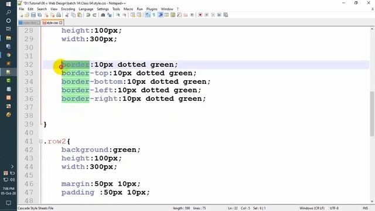Screen dimensions: 375x211
Task: Switch to the index.html tab
Action: point(29,23)
